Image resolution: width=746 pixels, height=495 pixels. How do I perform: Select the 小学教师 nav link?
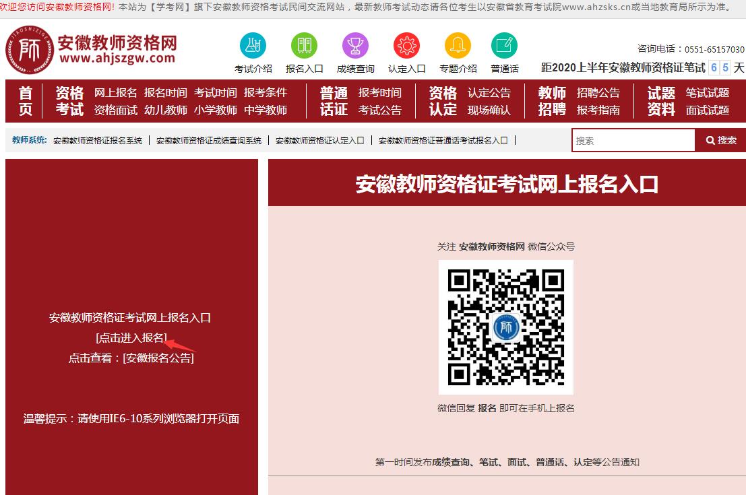[216, 110]
